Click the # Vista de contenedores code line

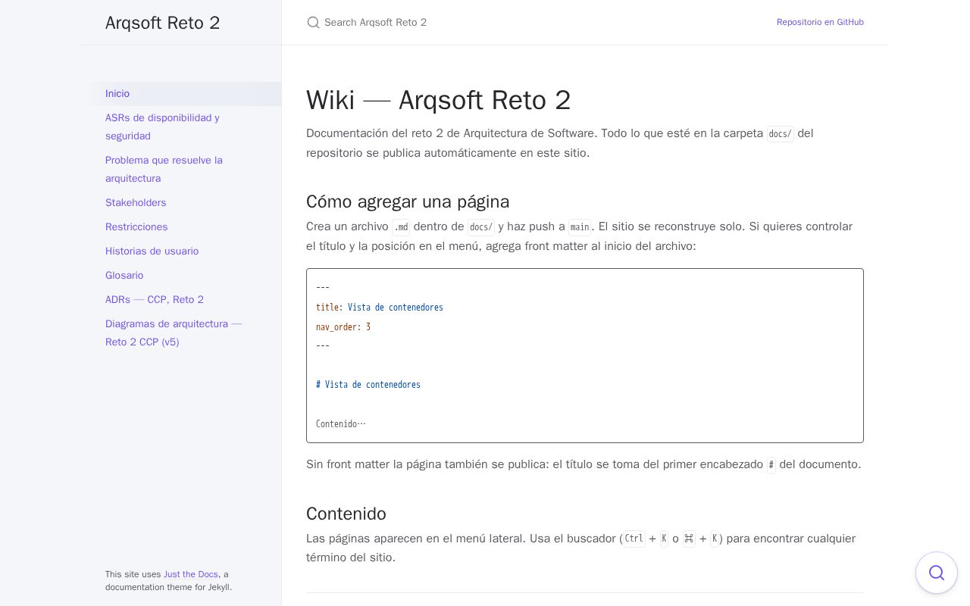(368, 385)
